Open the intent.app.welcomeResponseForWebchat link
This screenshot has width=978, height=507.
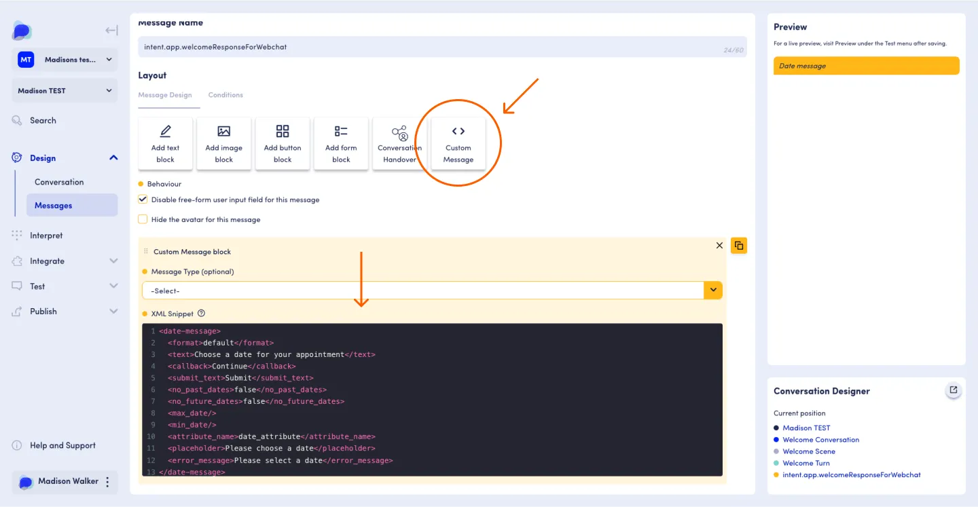852,474
